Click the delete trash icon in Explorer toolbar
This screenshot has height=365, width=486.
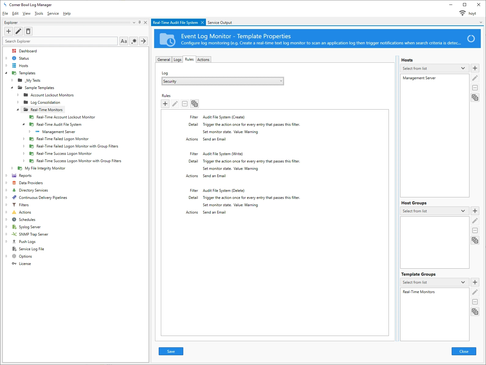tap(28, 31)
